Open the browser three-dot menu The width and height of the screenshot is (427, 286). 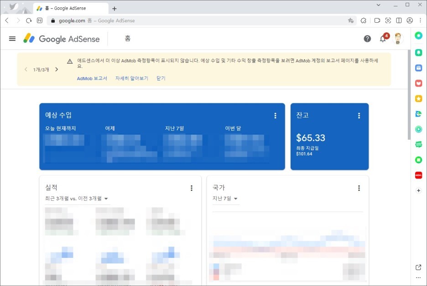point(420,20)
